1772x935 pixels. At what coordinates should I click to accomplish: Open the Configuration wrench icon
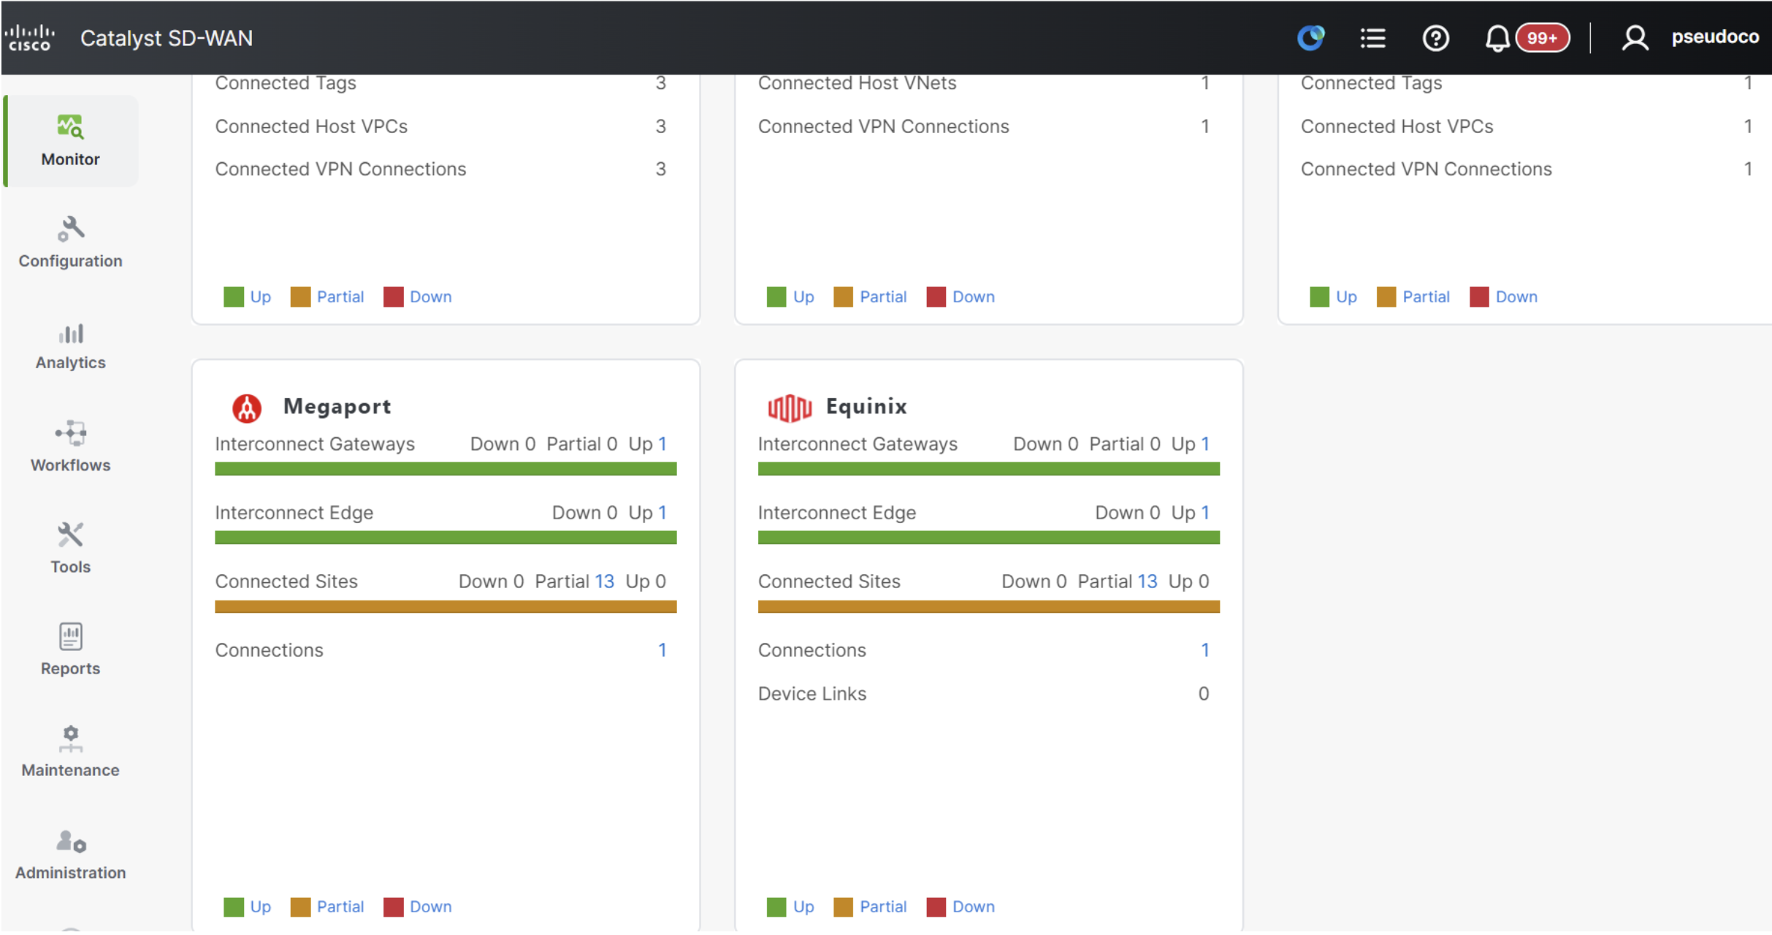[70, 229]
